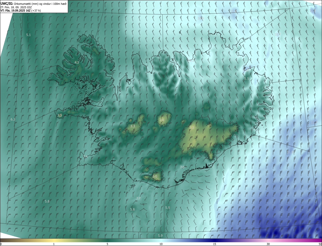The width and height of the screenshot is (322, 246).
Task: Click the 50 tick on the colour scale
Action: (x=320, y=244)
